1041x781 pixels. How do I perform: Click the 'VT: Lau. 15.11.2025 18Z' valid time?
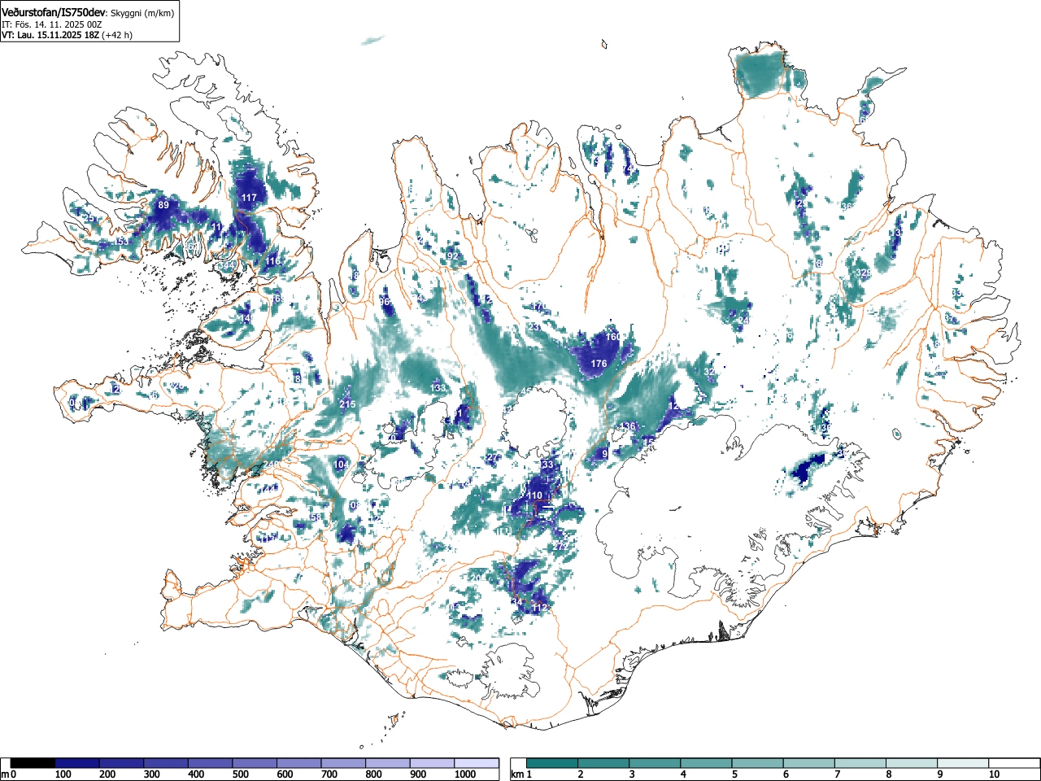click(x=50, y=35)
